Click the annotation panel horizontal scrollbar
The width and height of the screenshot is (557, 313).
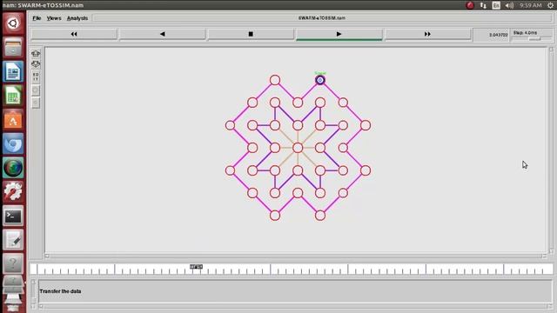(296, 306)
